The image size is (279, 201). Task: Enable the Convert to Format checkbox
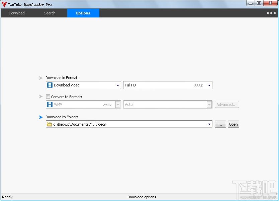click(48, 96)
